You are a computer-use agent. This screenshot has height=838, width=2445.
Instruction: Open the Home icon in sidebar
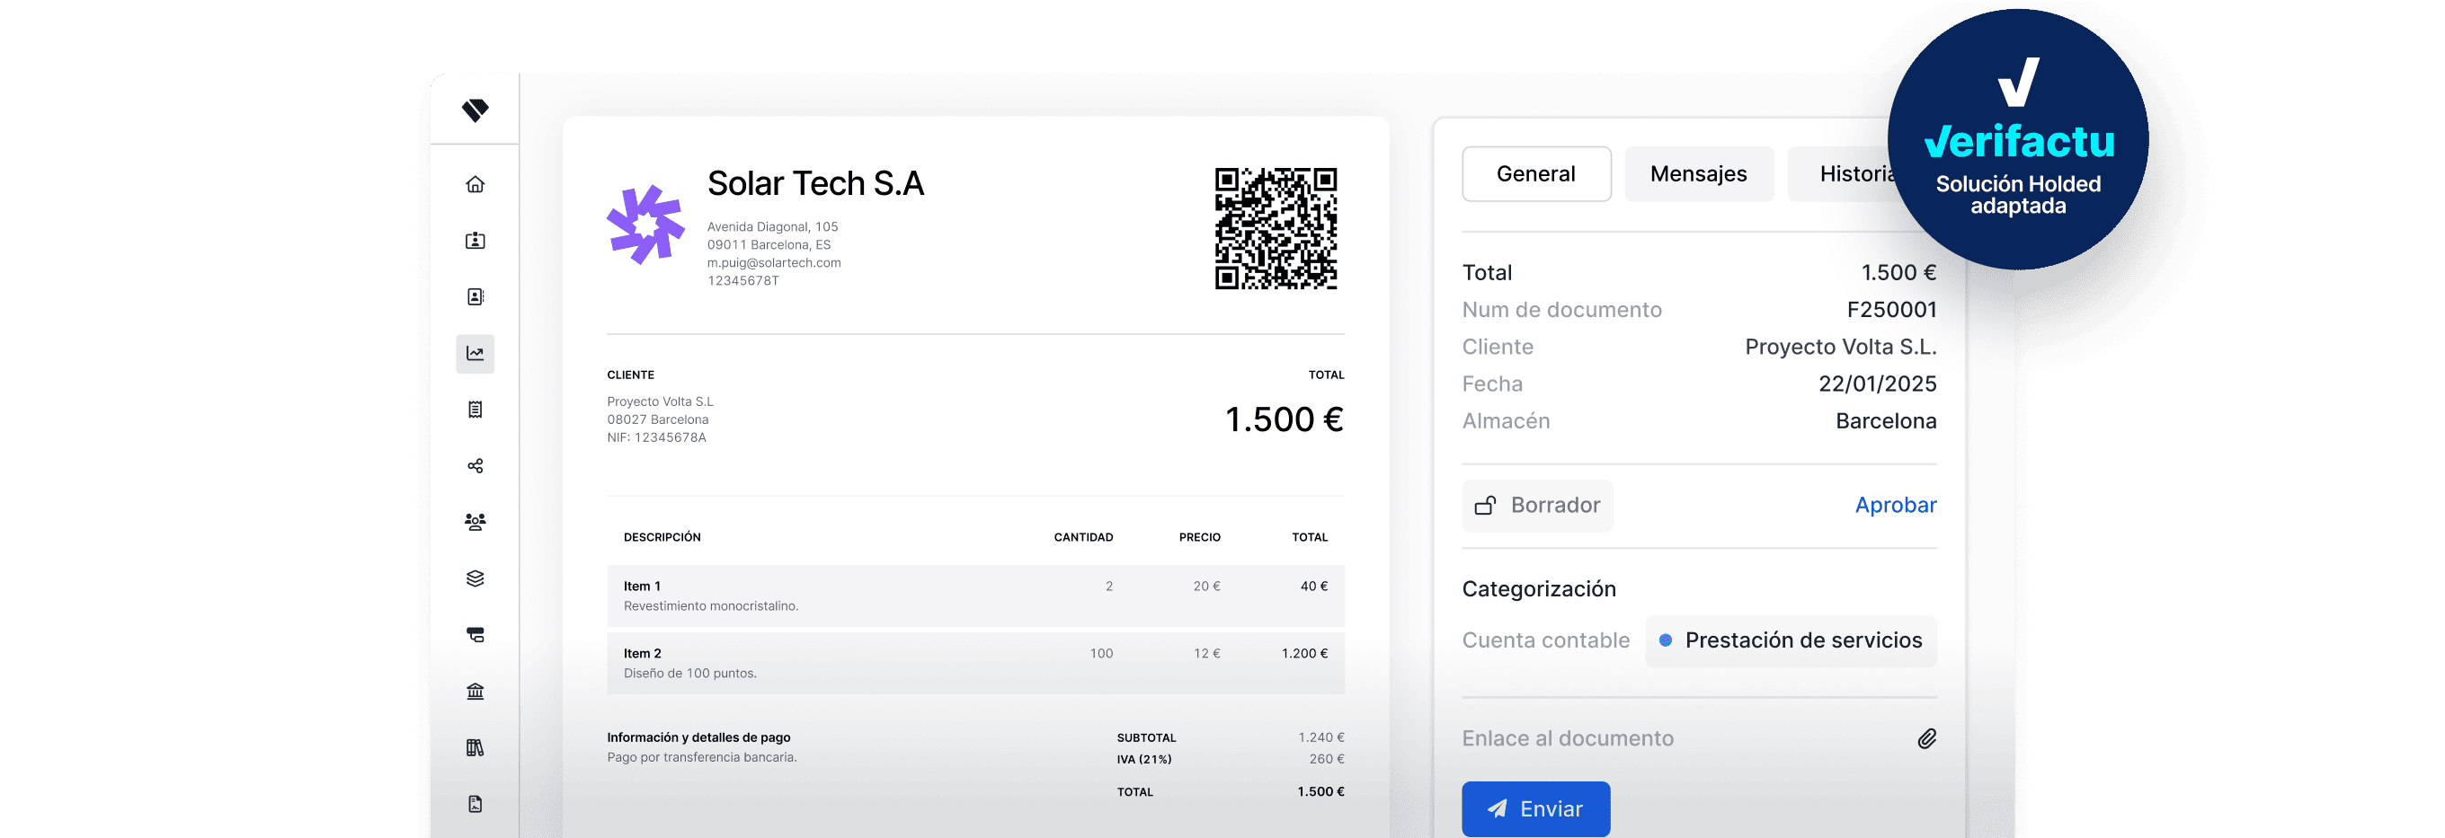(475, 184)
